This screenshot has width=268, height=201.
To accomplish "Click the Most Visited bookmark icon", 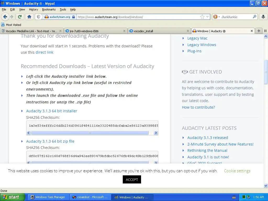I will click(3, 25).
